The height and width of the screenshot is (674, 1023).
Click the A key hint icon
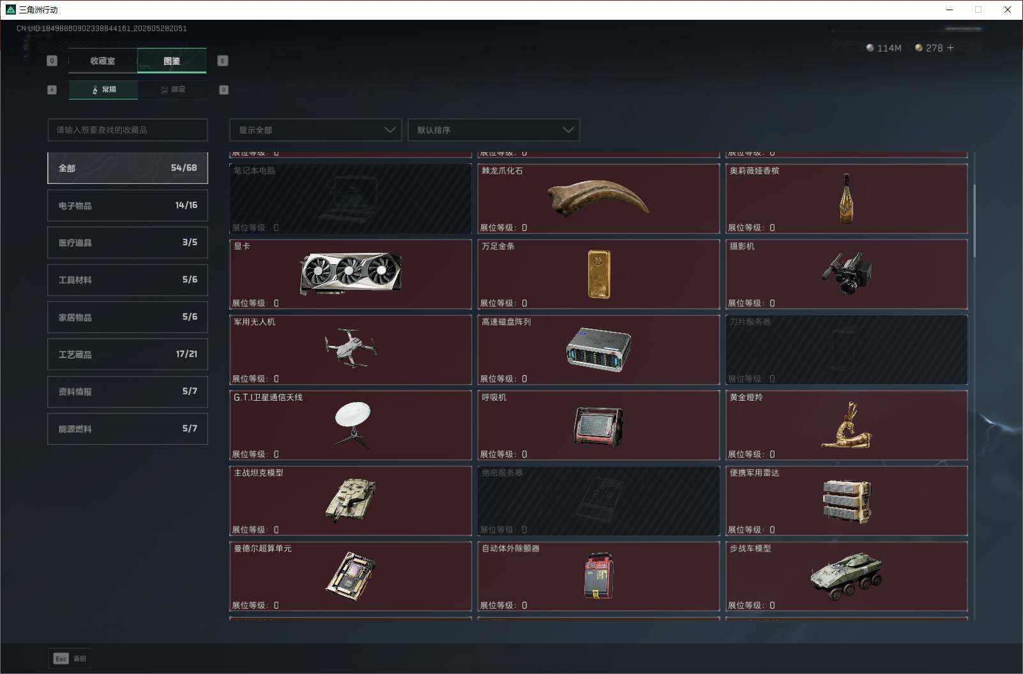tap(52, 90)
